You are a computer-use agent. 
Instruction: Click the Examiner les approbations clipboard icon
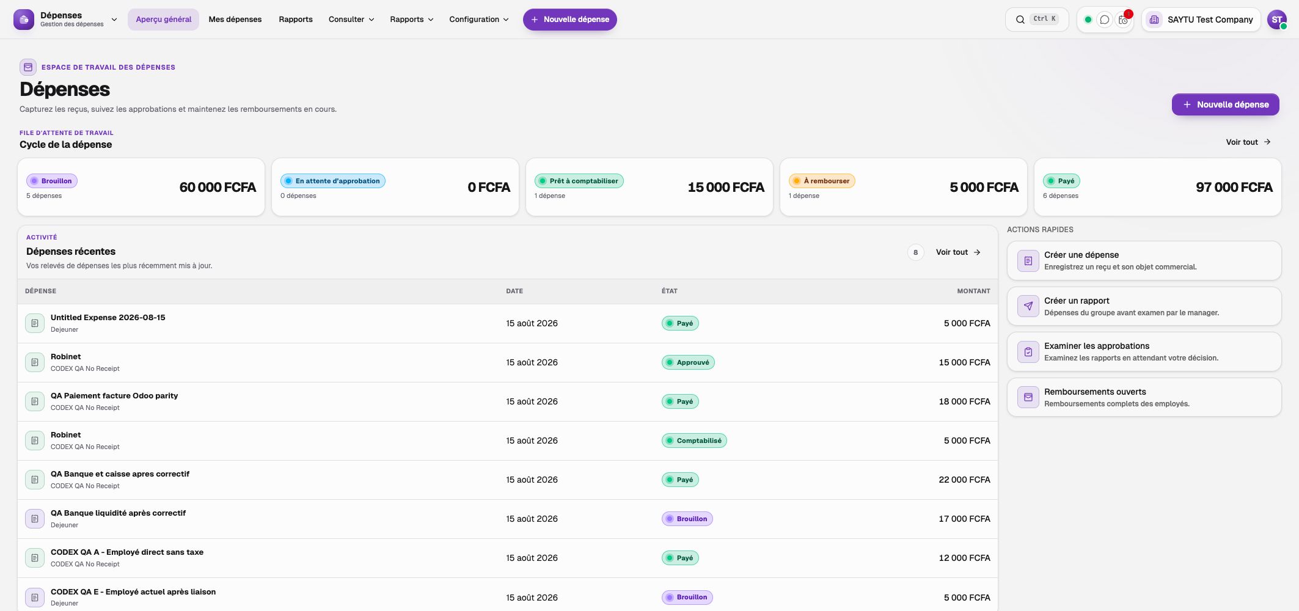pyautogui.click(x=1028, y=352)
